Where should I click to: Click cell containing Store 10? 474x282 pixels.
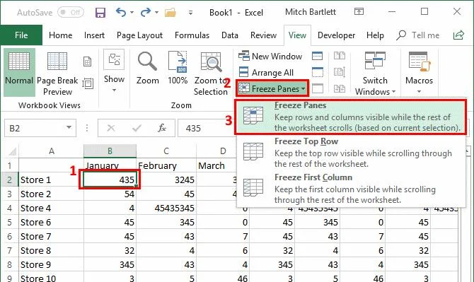51,278
